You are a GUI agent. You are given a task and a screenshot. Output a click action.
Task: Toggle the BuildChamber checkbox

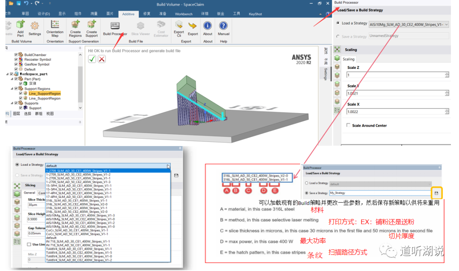(x=16, y=55)
